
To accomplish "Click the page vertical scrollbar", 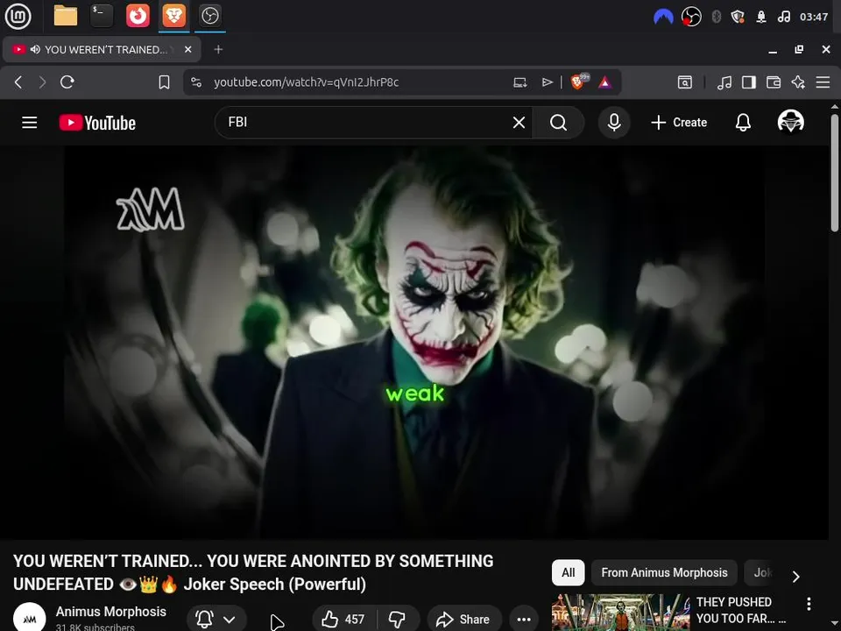I will click(x=835, y=172).
